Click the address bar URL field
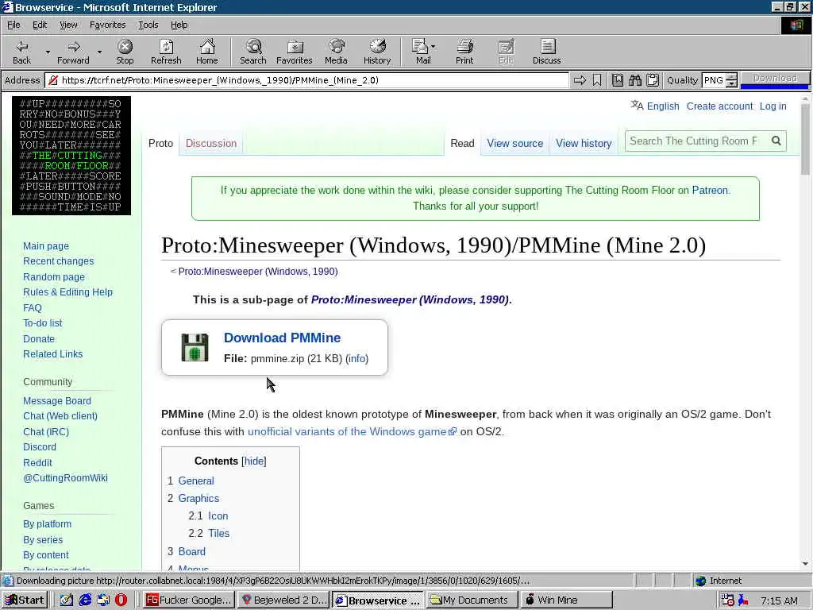 tap(307, 80)
